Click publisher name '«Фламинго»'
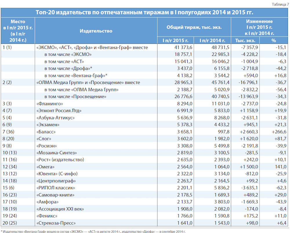 50,104
